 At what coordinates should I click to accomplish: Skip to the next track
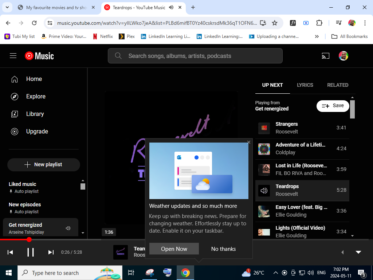pos(51,252)
